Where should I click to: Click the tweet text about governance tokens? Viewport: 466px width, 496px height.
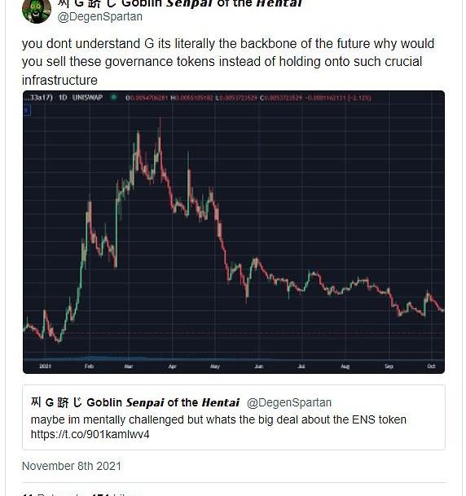[x=228, y=62]
